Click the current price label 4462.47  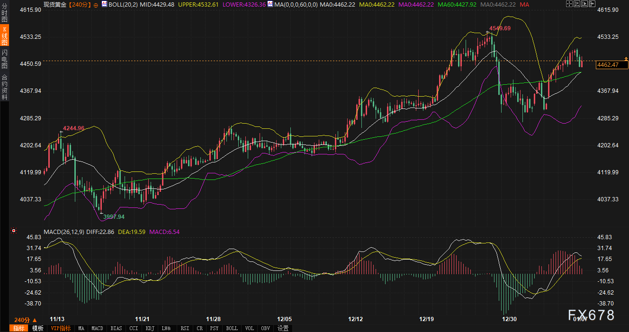click(x=608, y=65)
